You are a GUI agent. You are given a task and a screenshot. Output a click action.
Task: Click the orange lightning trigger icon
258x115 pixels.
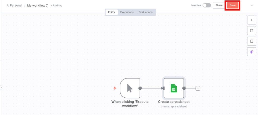pyautogui.click(x=115, y=88)
